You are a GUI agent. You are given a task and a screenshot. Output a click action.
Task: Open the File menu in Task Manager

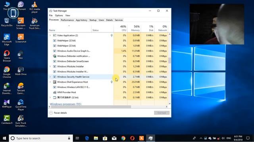(51, 15)
